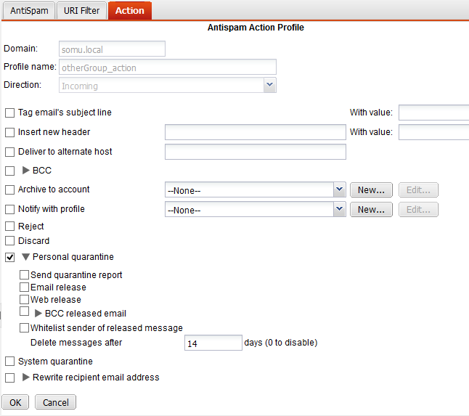The width and height of the screenshot is (469, 416).
Task: Open the Notify with profile dropdown
Action: coord(339,210)
